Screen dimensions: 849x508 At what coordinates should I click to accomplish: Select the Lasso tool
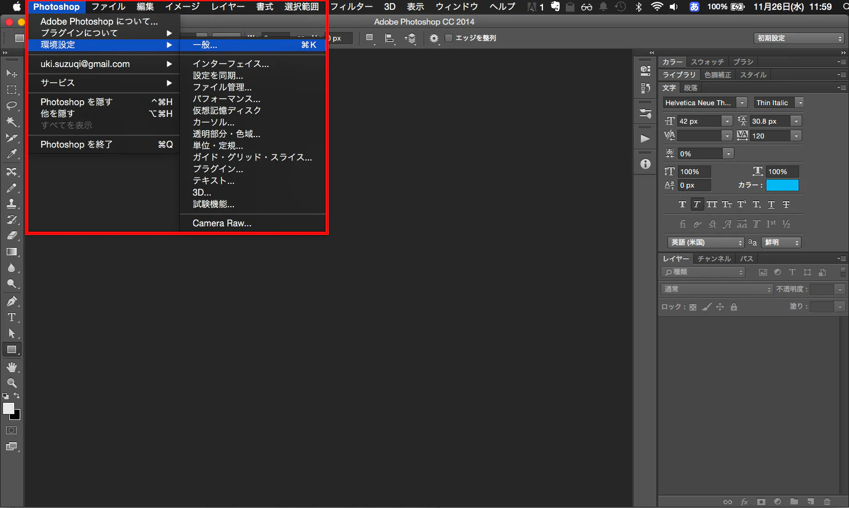tap(11, 105)
